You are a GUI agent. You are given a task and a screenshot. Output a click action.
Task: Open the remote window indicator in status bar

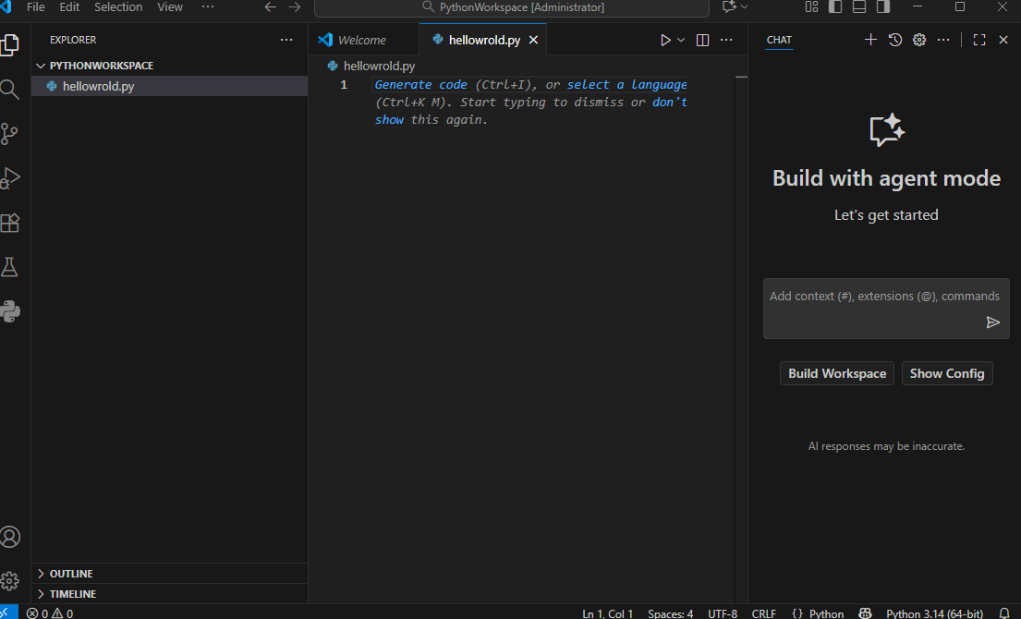point(8,613)
